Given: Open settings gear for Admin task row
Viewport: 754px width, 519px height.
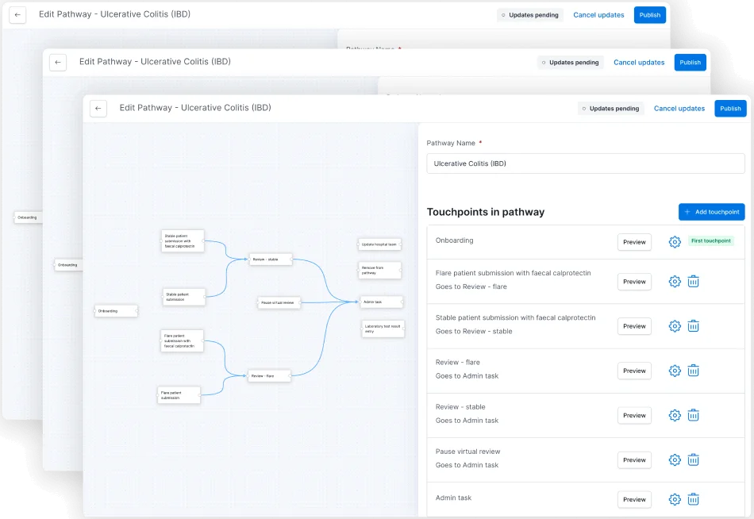Looking at the screenshot, I should pos(675,499).
